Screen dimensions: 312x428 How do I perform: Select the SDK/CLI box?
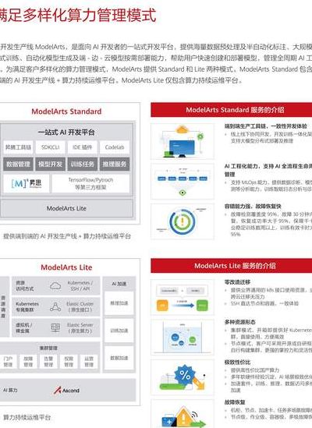click(x=50, y=147)
